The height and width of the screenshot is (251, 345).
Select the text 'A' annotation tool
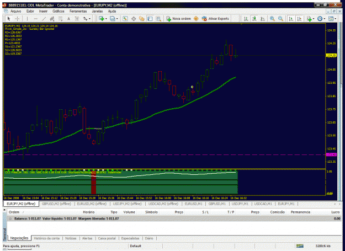pyautogui.click(x=68, y=19)
